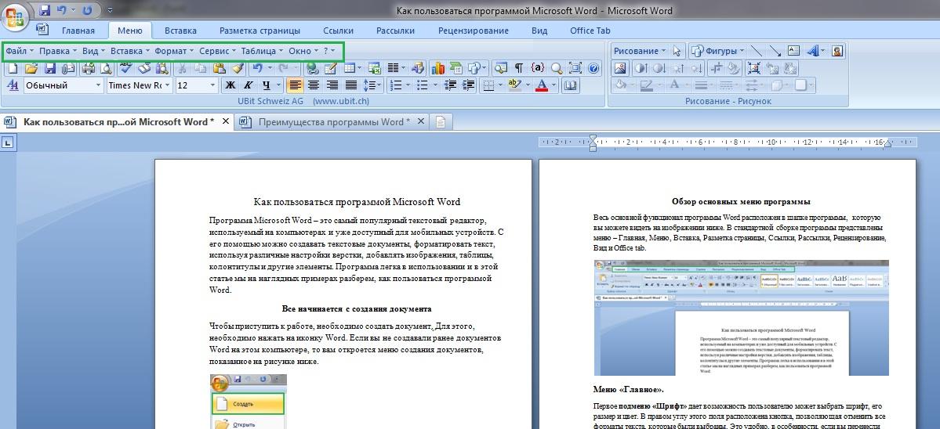Toggle italic formatting (К)
Screen dimensions: 940x429
click(x=249, y=85)
